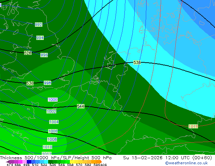Click the 996 isobar label
The image size is (215, 166).
pyautogui.click(x=44, y=55)
